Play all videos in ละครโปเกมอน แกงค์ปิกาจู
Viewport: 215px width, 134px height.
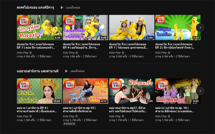(x=73, y=8)
